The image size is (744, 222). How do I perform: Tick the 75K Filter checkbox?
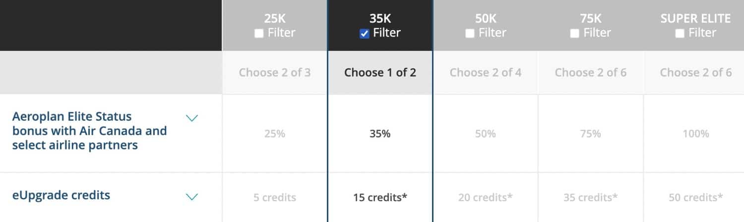[x=575, y=34]
